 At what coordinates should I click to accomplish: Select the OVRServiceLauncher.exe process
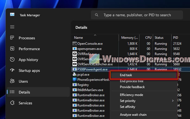click(131, 64)
